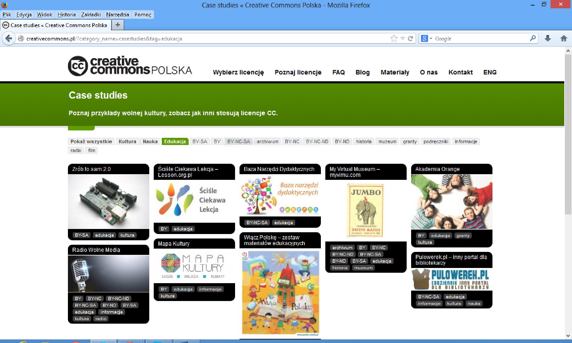
Task: Open Zrób to sam 2.0 Arduino thumbnail
Action: (108, 202)
